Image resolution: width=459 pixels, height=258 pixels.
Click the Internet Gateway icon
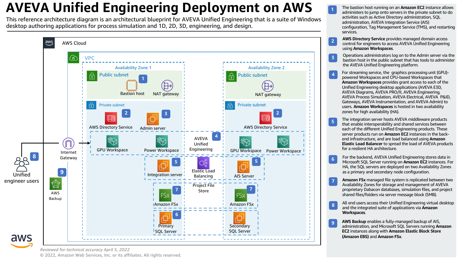click(68, 143)
